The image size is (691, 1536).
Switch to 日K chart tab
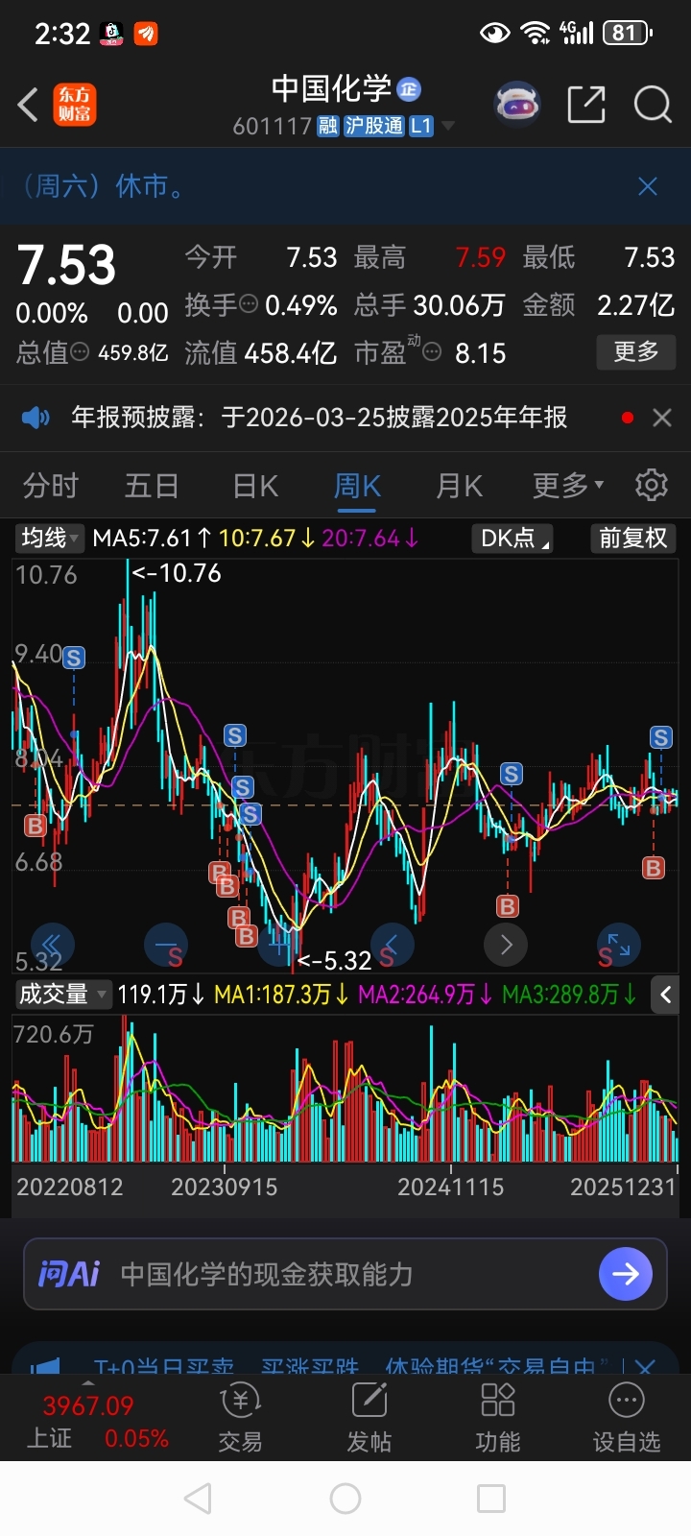coord(255,486)
